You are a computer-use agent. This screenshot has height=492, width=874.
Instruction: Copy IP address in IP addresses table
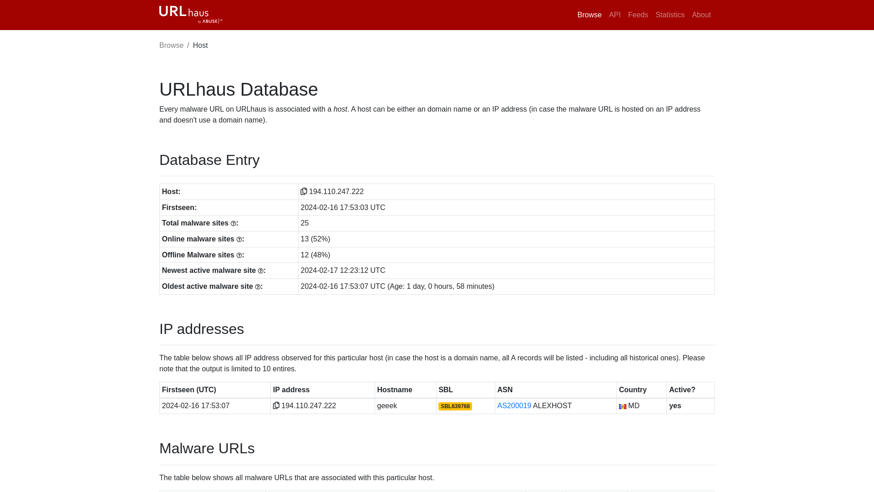[x=276, y=405]
